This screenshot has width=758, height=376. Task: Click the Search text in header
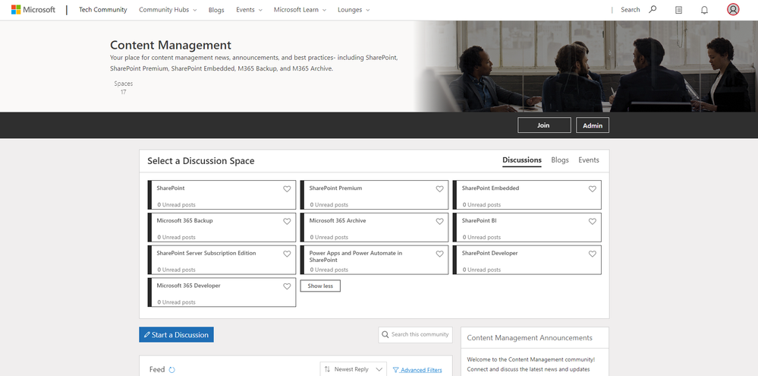[630, 10]
